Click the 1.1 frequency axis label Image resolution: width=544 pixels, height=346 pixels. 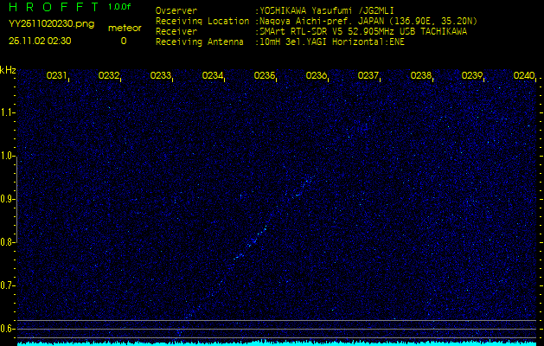(x=8, y=112)
